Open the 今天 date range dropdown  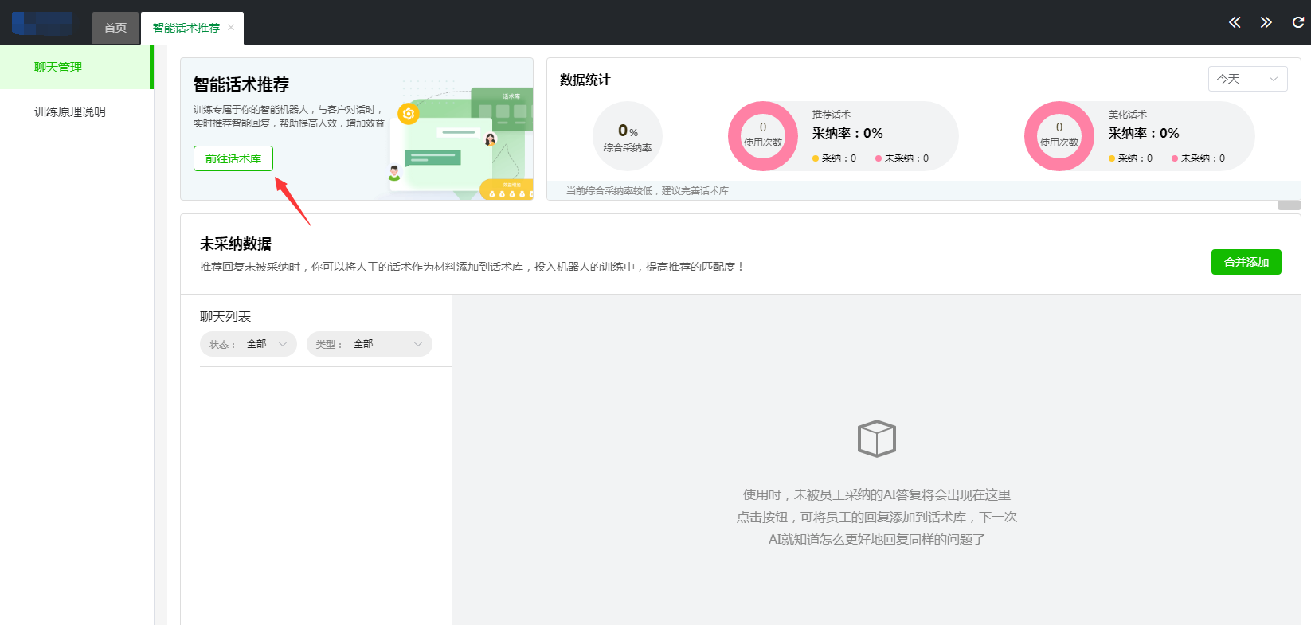[1246, 79]
